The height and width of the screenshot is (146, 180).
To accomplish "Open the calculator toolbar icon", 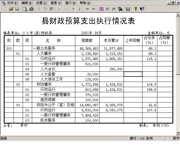I will (x=128, y=9).
